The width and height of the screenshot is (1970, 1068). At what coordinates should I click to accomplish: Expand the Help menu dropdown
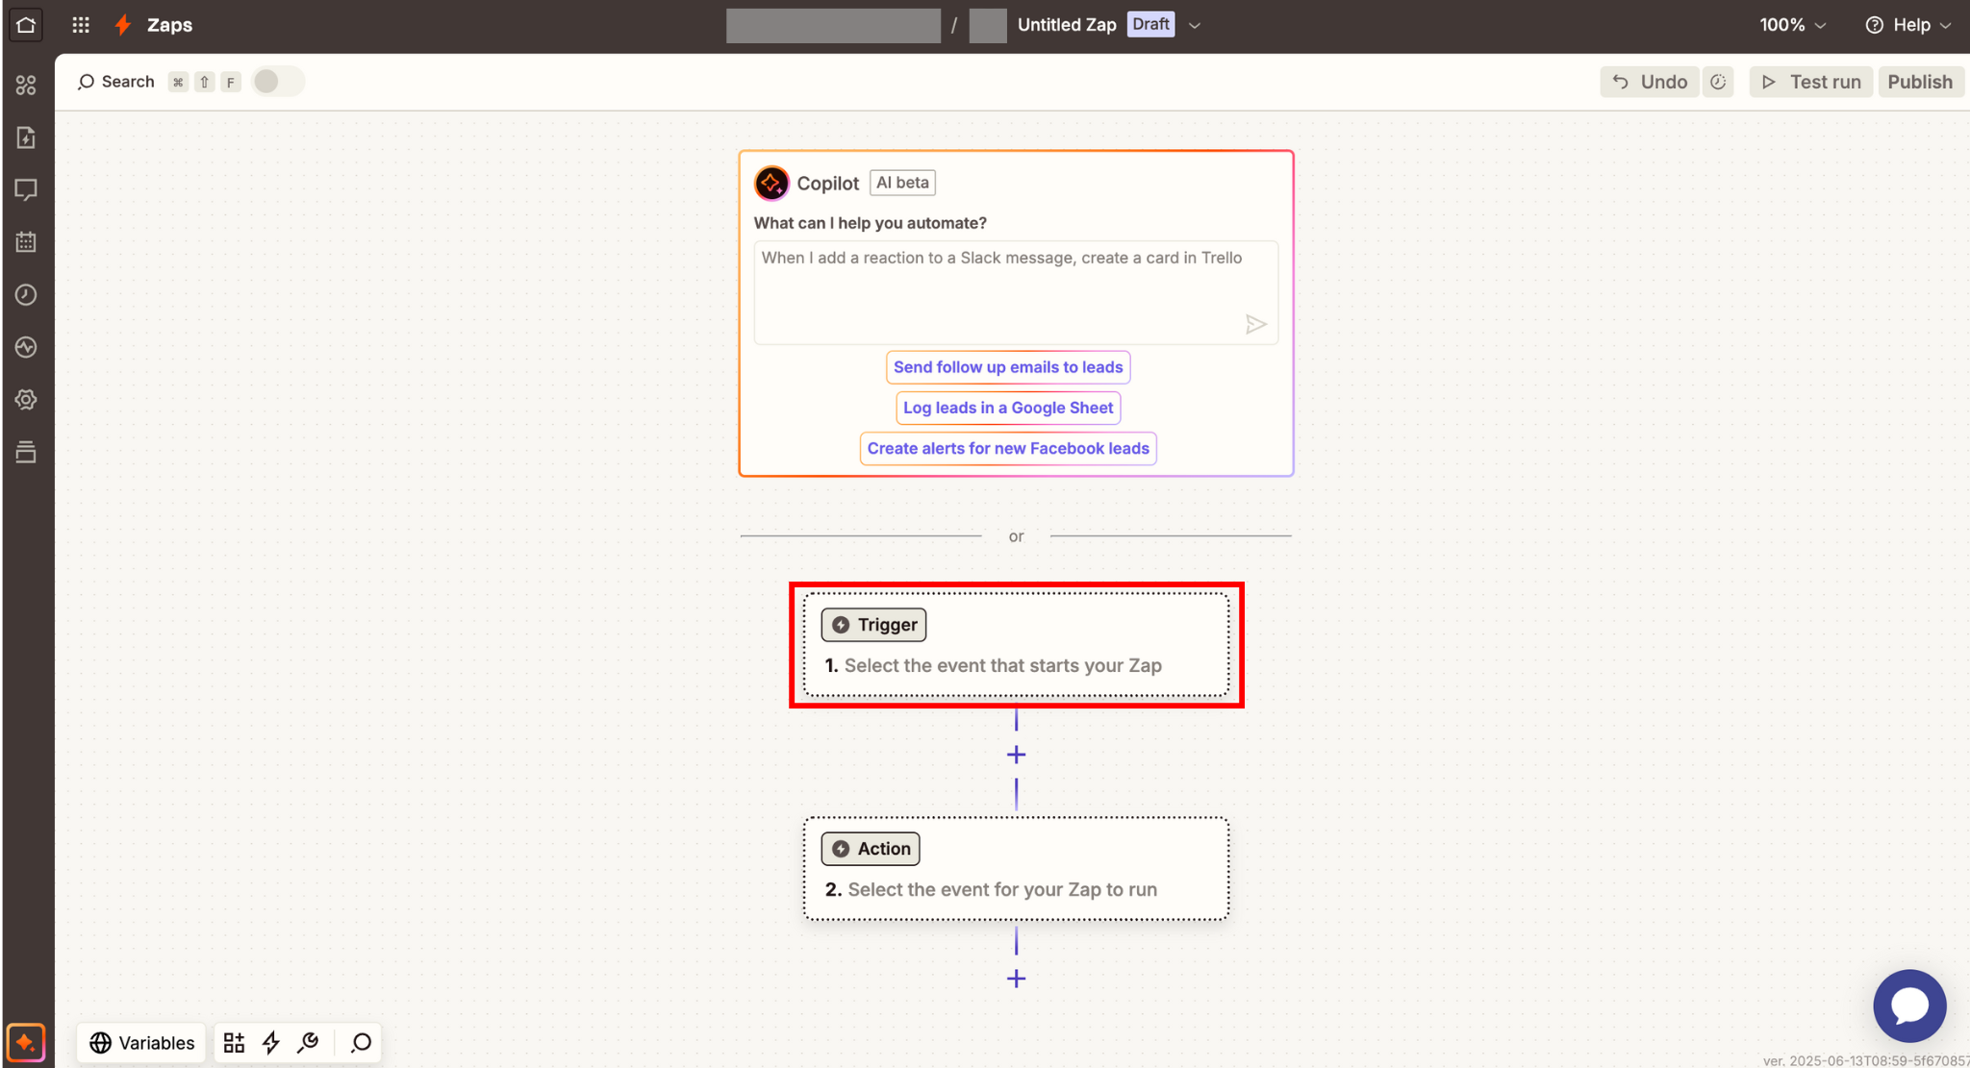coord(1908,25)
